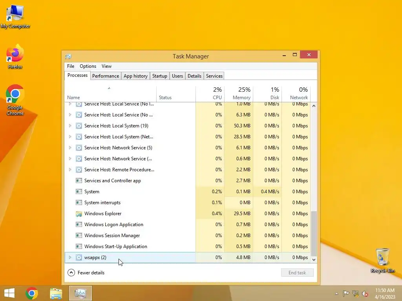This screenshot has height=301, width=402.
Task: Click the Windows Start button
Action: [9, 293]
